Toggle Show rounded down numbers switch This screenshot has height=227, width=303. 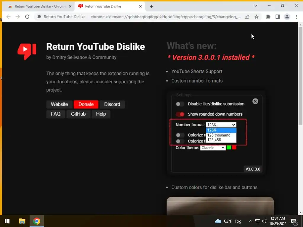pyautogui.click(x=180, y=114)
